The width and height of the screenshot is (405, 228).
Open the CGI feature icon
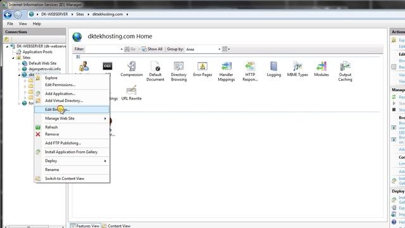point(108,66)
